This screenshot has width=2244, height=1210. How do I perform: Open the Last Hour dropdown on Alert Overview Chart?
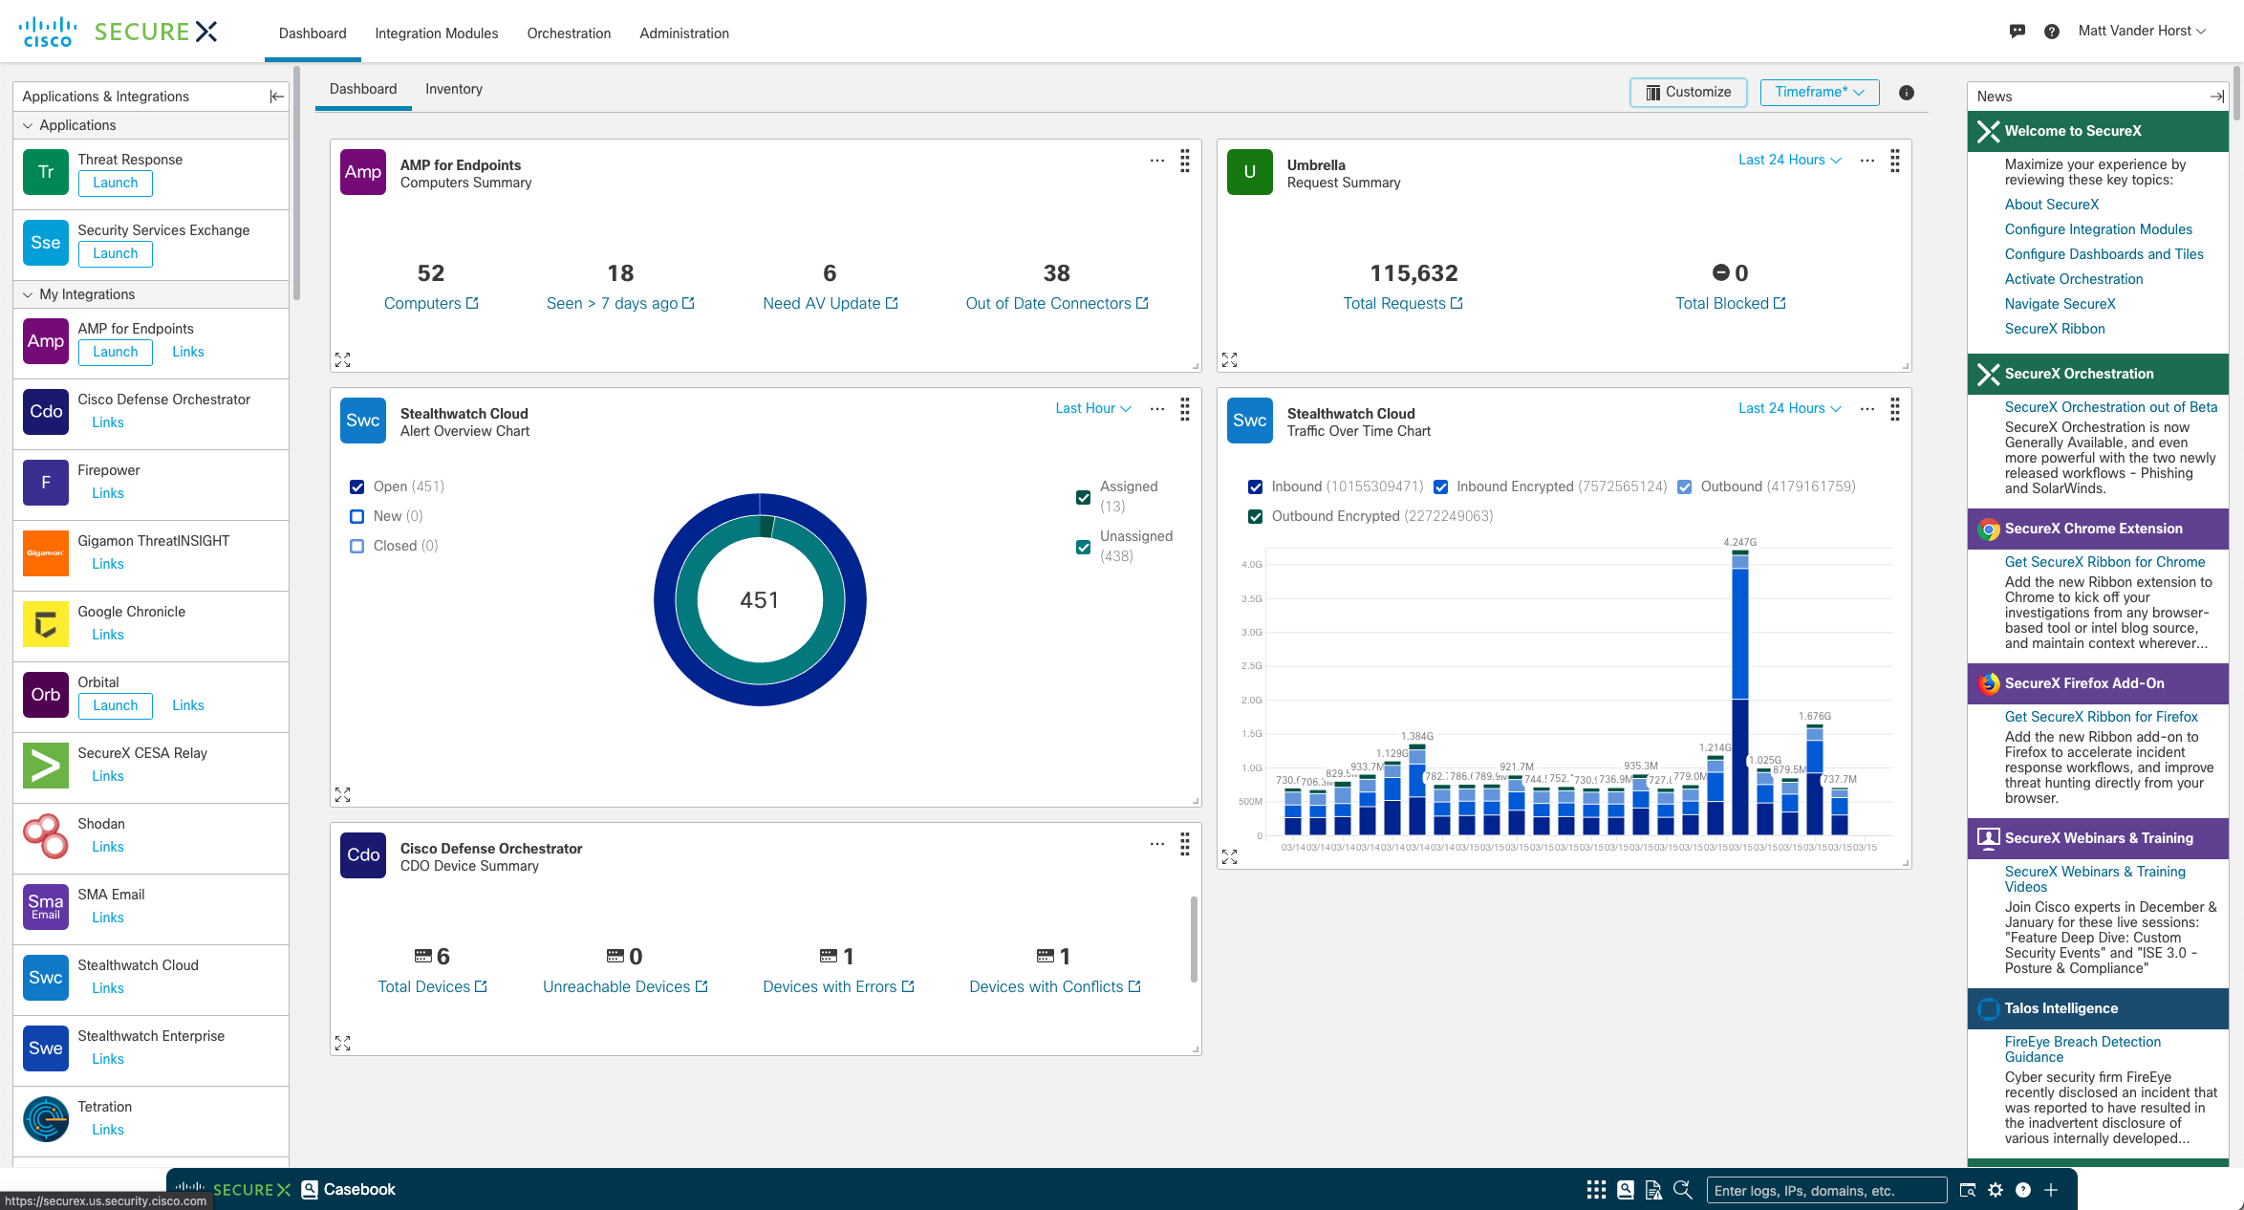click(1092, 408)
